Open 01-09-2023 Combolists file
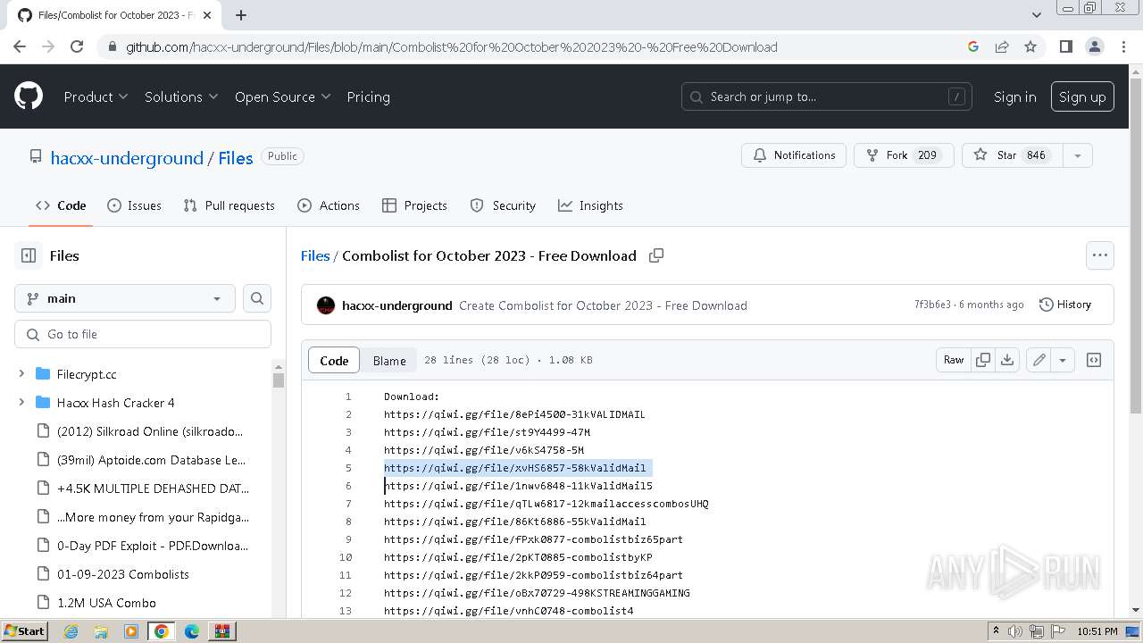1143x643 pixels. pos(123,574)
